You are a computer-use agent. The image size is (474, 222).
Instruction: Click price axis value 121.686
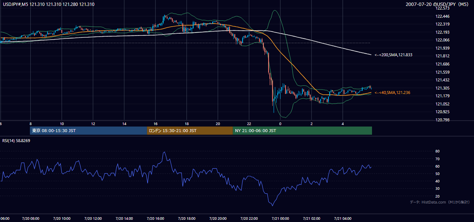point(443,64)
